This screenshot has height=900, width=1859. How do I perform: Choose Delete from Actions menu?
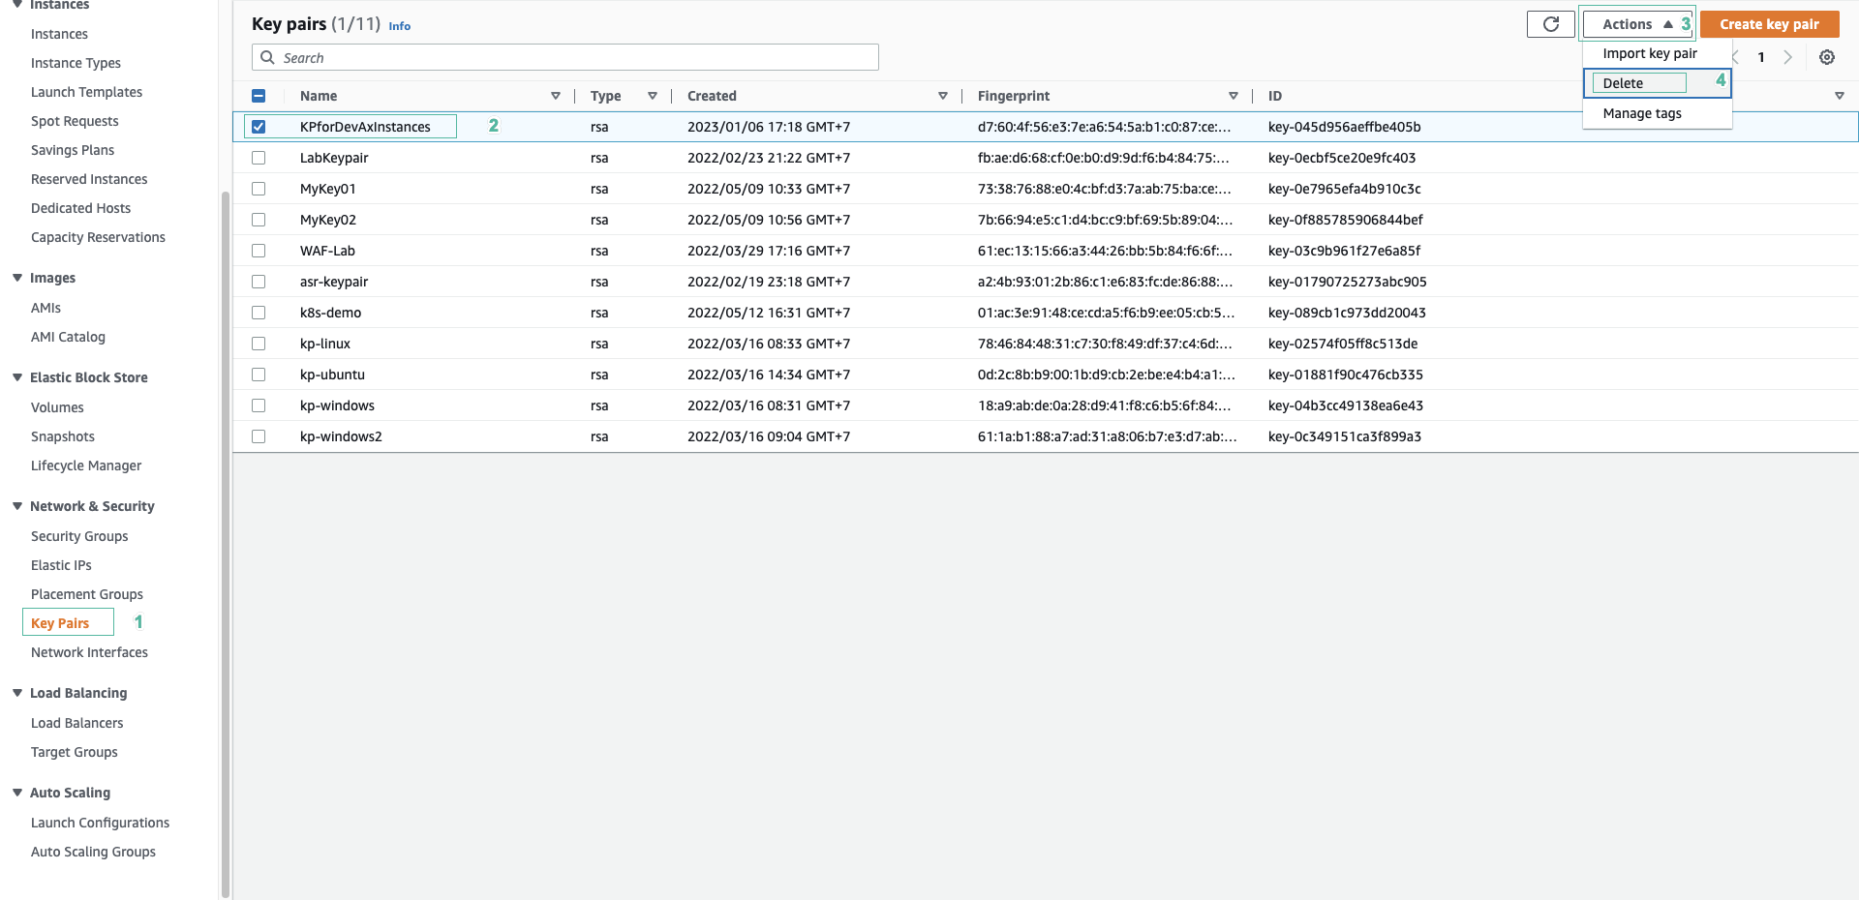point(1657,83)
